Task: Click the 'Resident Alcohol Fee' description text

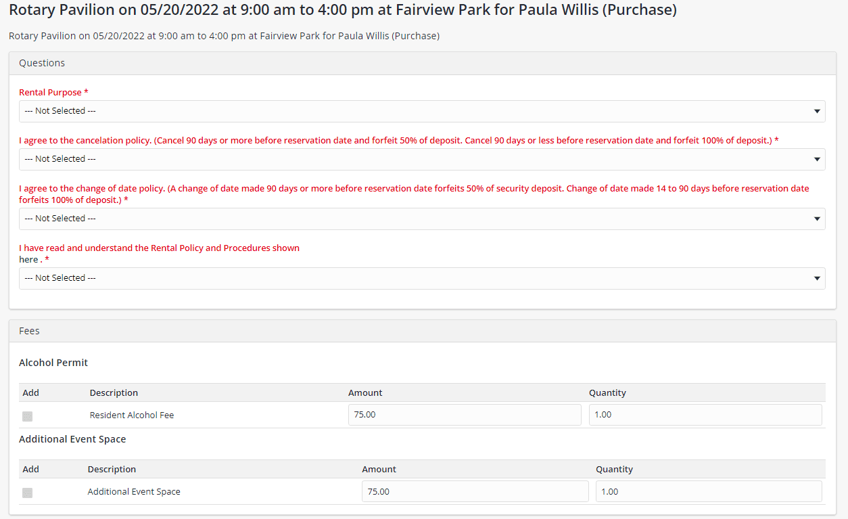Action: 132,415
